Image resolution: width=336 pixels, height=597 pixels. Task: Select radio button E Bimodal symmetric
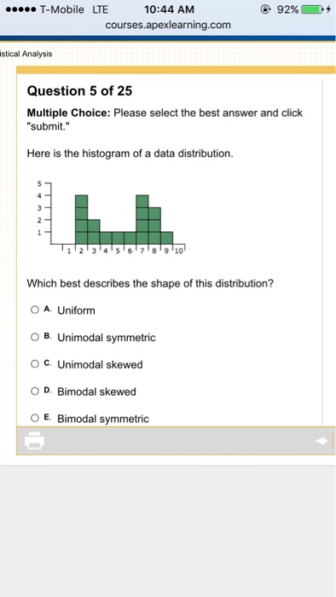coord(35,418)
